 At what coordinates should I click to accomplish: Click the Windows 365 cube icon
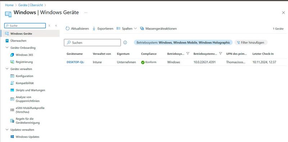tap(12, 55)
